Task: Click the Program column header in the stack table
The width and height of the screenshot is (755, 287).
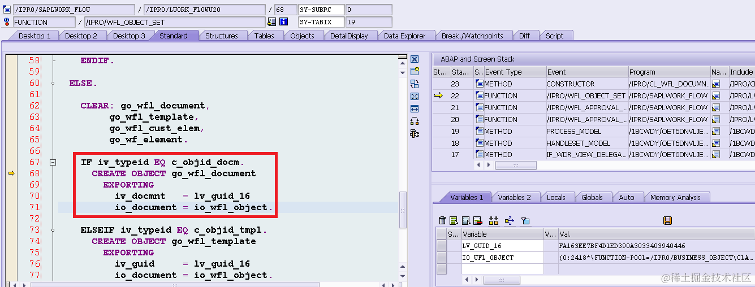Action: pos(669,72)
